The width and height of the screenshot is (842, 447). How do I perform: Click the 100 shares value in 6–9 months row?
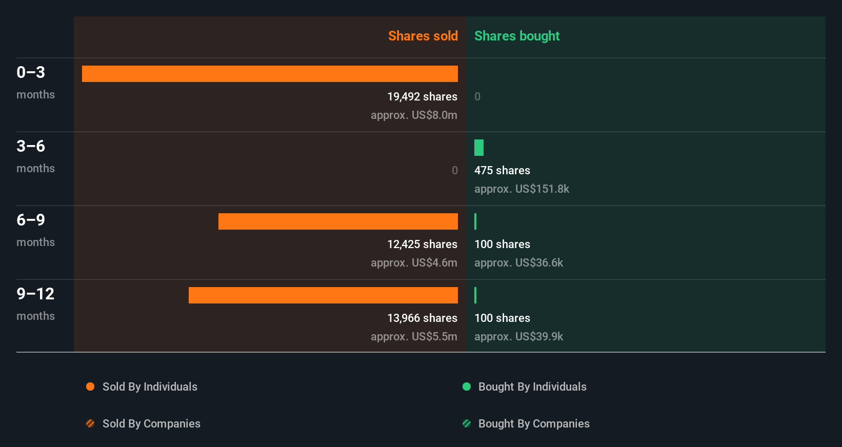click(x=502, y=244)
